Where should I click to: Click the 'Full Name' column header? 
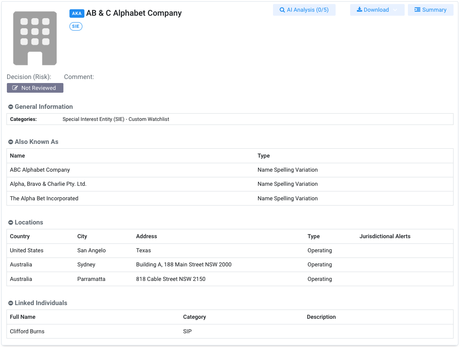(x=23, y=317)
